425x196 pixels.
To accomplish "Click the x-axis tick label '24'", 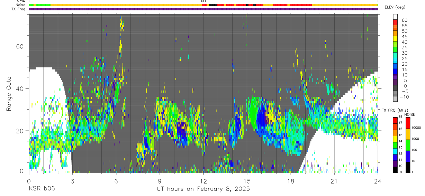I will [x=378, y=181].
